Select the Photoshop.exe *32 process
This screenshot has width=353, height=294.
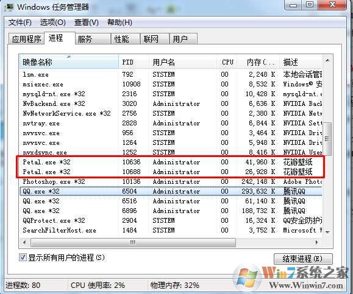click(171, 181)
